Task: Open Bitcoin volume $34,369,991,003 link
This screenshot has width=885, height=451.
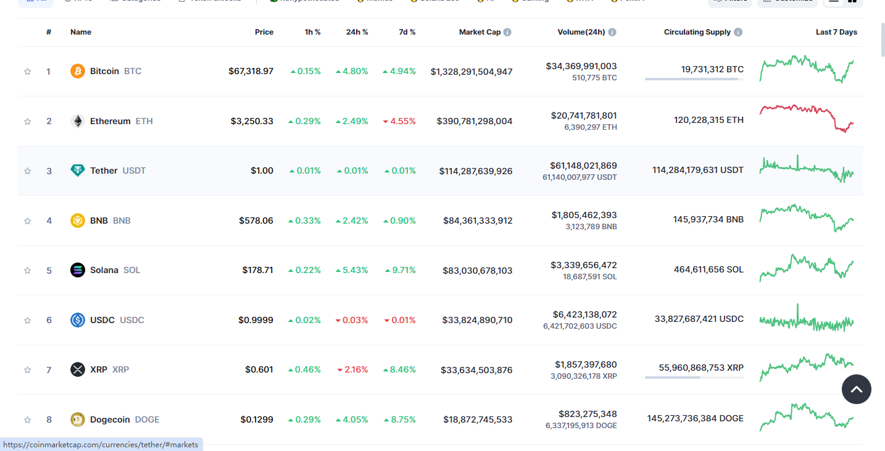Action: 581,66
